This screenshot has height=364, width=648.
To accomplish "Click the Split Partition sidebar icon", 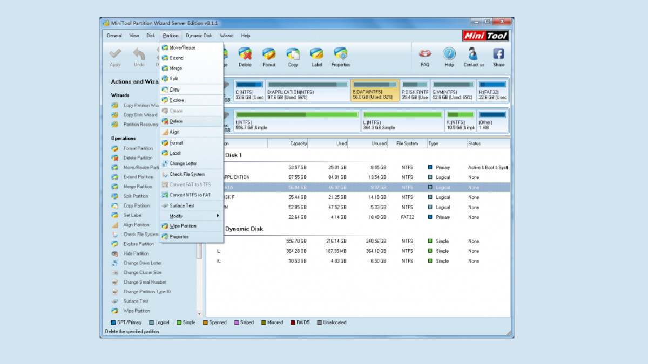I will [115, 196].
